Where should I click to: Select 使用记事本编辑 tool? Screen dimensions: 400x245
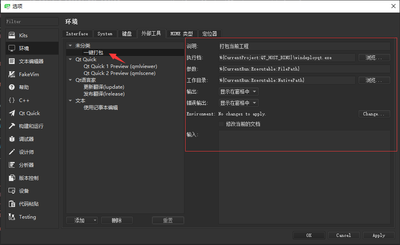tap(101, 107)
